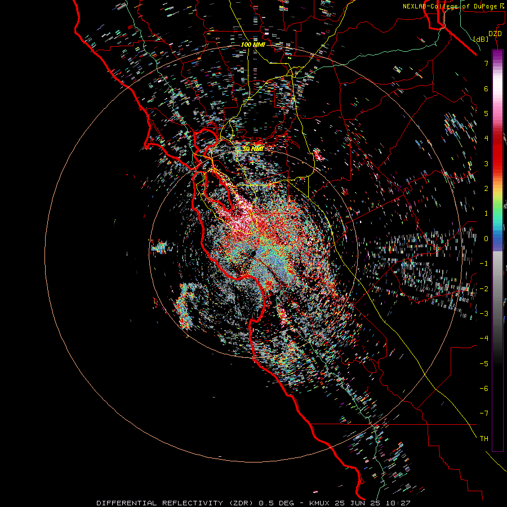
Task: Click the 1 value on color scale
Action: tap(486, 214)
